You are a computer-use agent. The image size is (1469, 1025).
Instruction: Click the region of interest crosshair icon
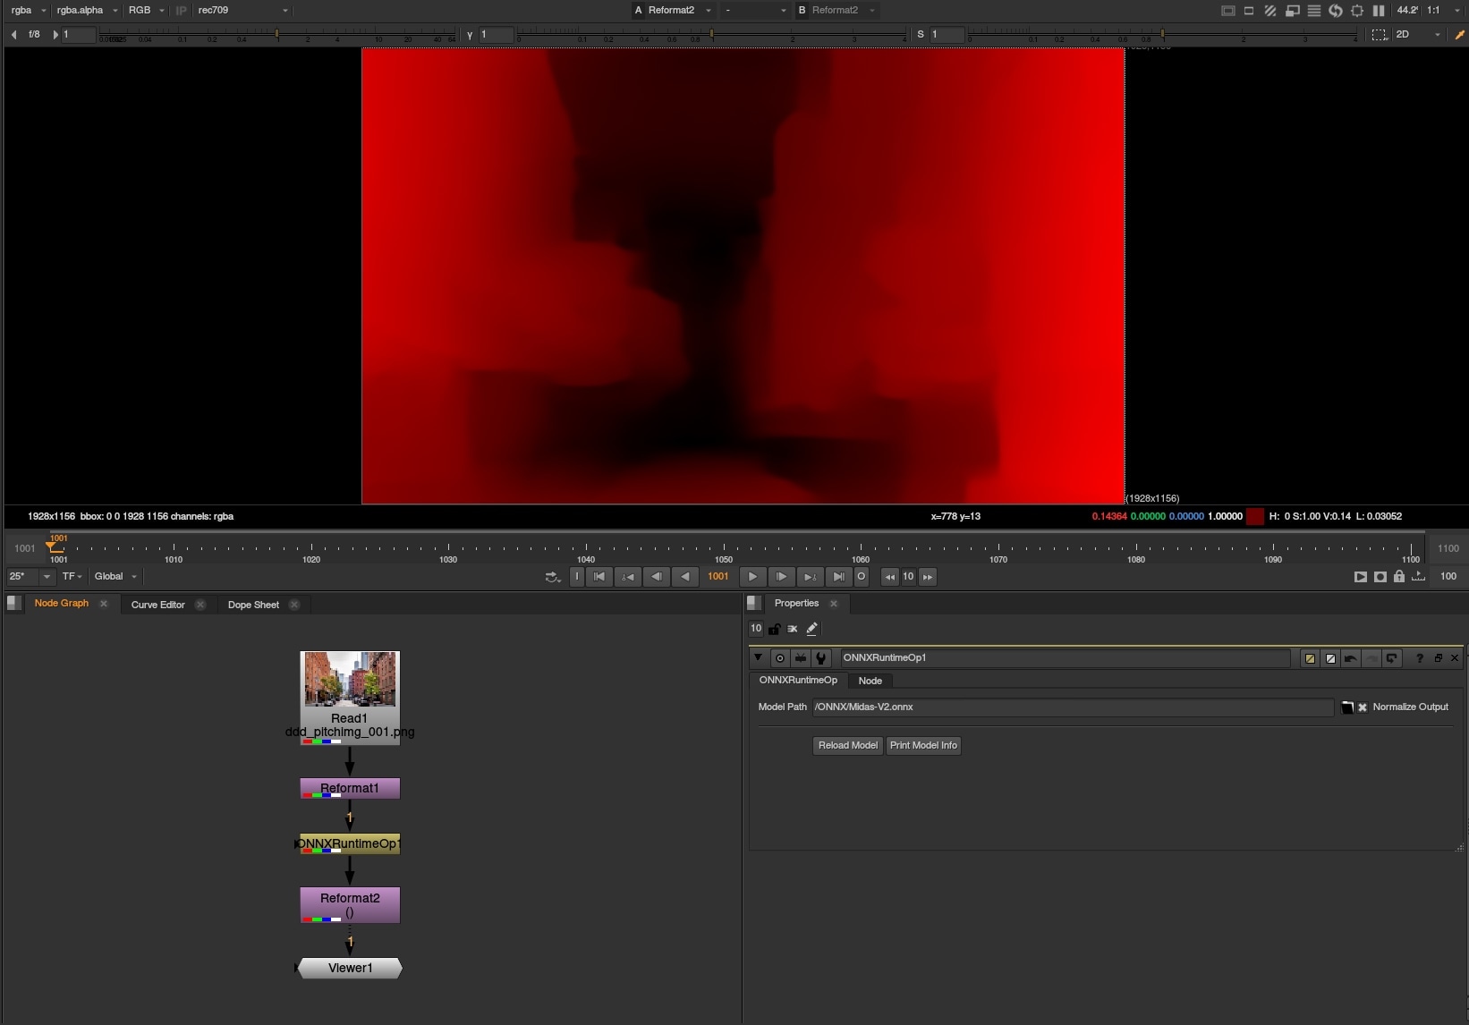click(1357, 11)
